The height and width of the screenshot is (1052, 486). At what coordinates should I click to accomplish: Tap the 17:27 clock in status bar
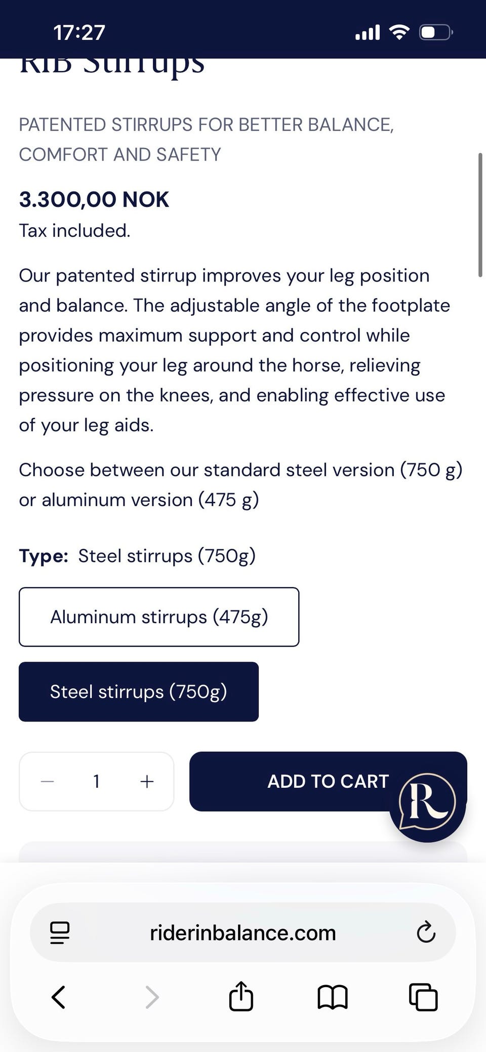click(x=79, y=33)
